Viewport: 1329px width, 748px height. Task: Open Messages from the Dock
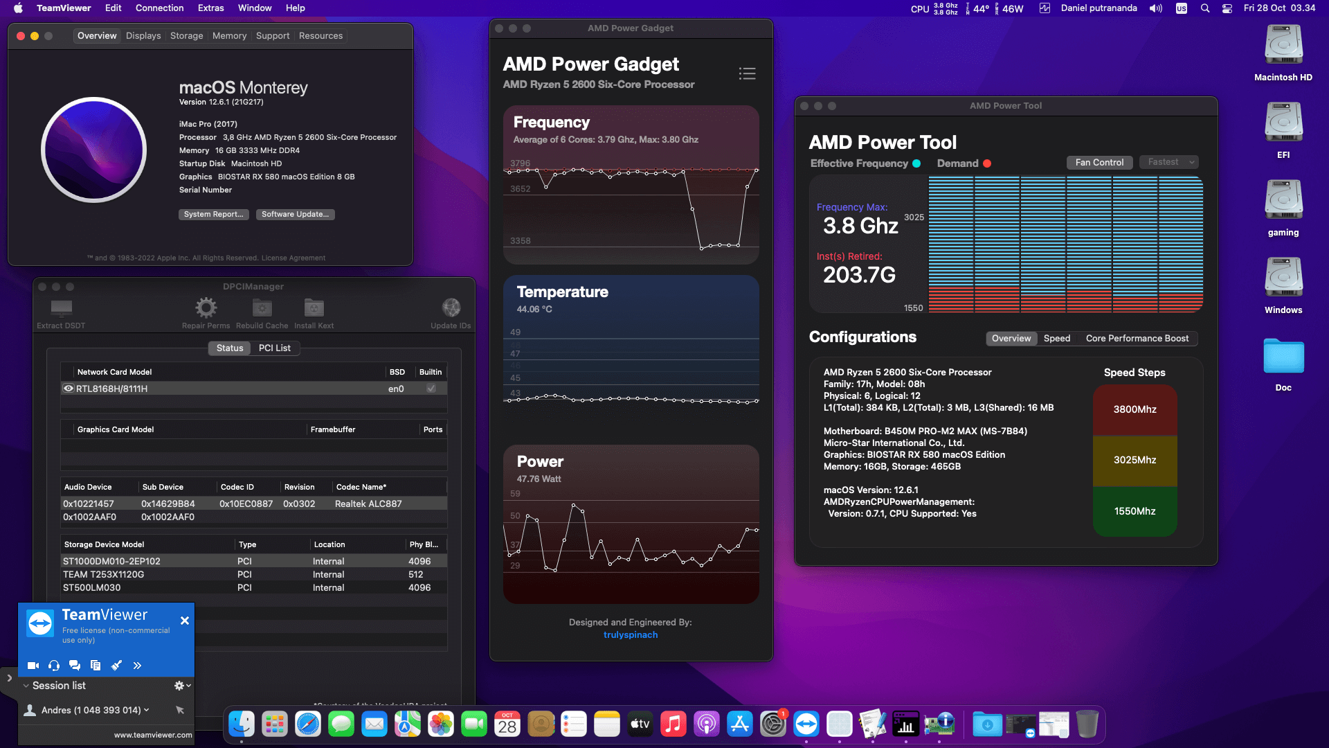[x=341, y=724]
